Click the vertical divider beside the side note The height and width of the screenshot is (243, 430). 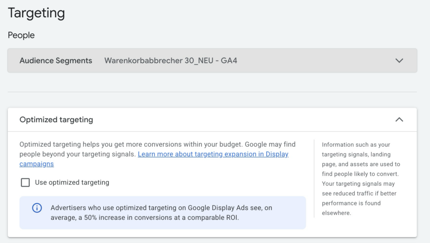pyautogui.click(x=314, y=179)
